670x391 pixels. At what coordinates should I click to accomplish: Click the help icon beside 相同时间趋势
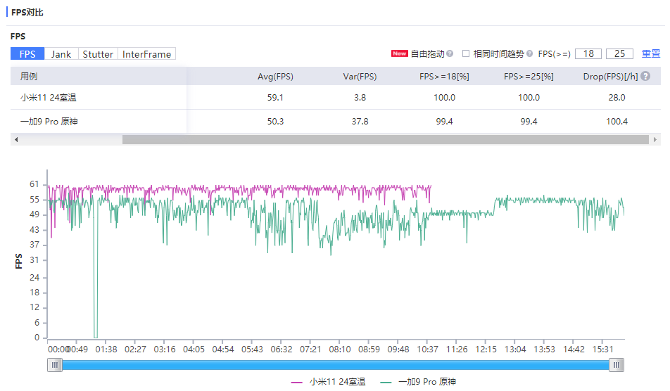pyautogui.click(x=529, y=53)
